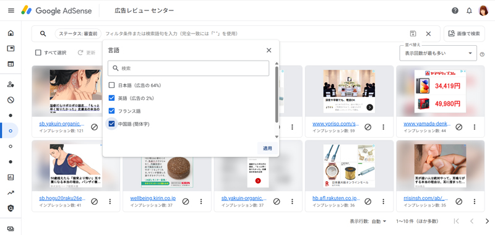Open the main hamburger menu
The width and height of the screenshot is (495, 235).
click(x=11, y=11)
